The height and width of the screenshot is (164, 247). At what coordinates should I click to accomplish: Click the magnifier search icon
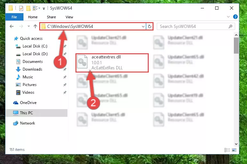point(231,26)
